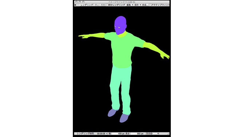
Task: Click the window close button
Action: pyautogui.click(x=76, y=2)
